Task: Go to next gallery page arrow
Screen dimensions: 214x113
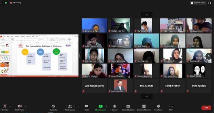Action: click(208, 56)
